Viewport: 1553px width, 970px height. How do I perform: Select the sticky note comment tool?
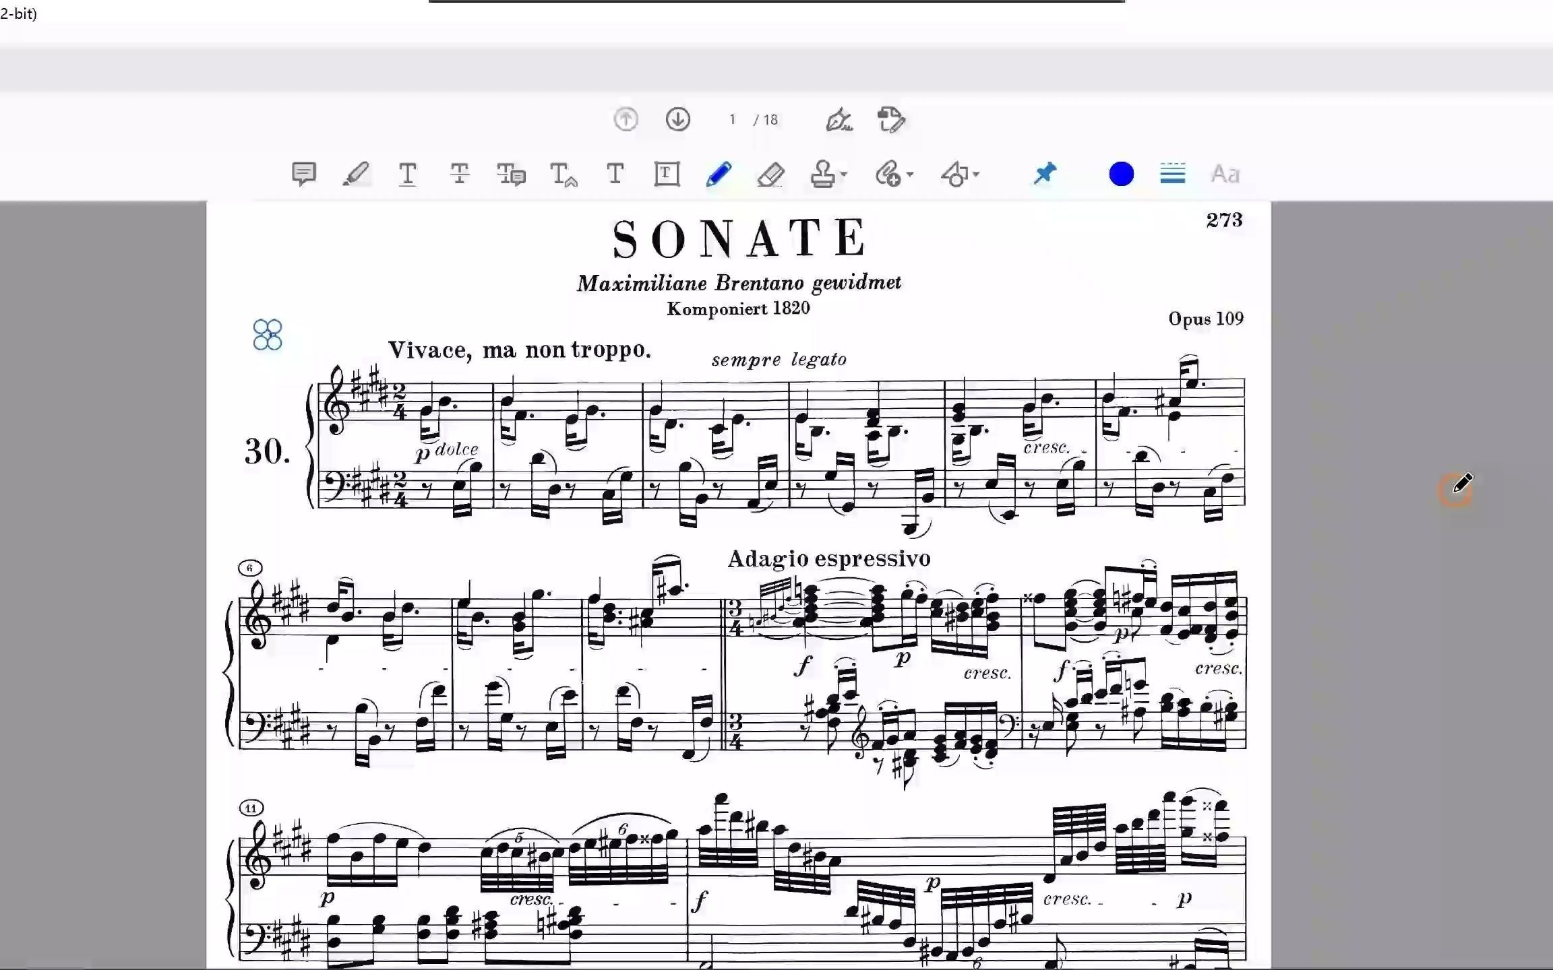coord(303,174)
